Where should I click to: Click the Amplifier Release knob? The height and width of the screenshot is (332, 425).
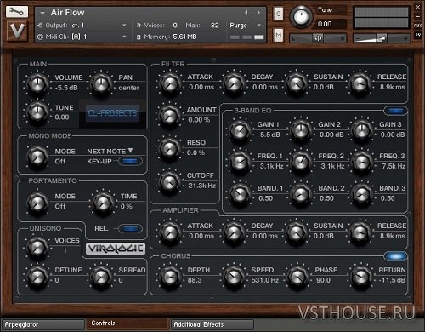pos(360,232)
